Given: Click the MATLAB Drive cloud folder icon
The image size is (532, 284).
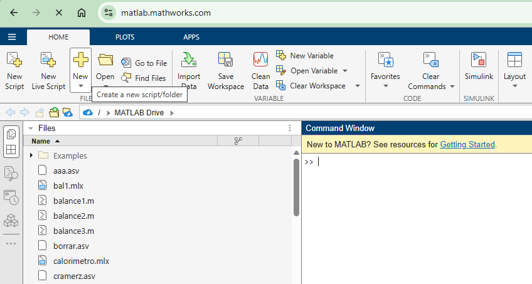Looking at the screenshot, I should click(x=68, y=112).
